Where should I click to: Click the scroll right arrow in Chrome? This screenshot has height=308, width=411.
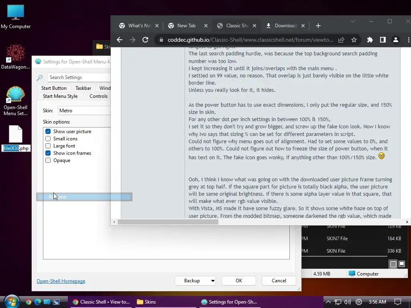(x=407, y=222)
